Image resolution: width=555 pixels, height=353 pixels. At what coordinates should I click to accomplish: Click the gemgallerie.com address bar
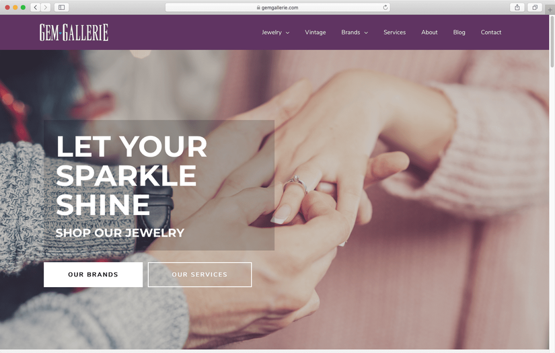coord(277,7)
